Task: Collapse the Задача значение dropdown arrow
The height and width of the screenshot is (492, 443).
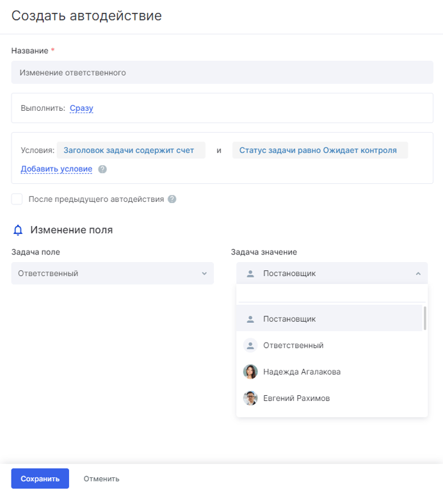Action: pos(418,274)
